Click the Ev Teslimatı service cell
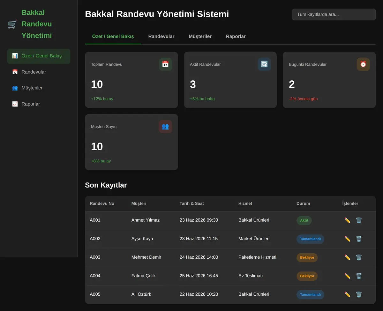The height and width of the screenshot is (311, 383). 251,276
